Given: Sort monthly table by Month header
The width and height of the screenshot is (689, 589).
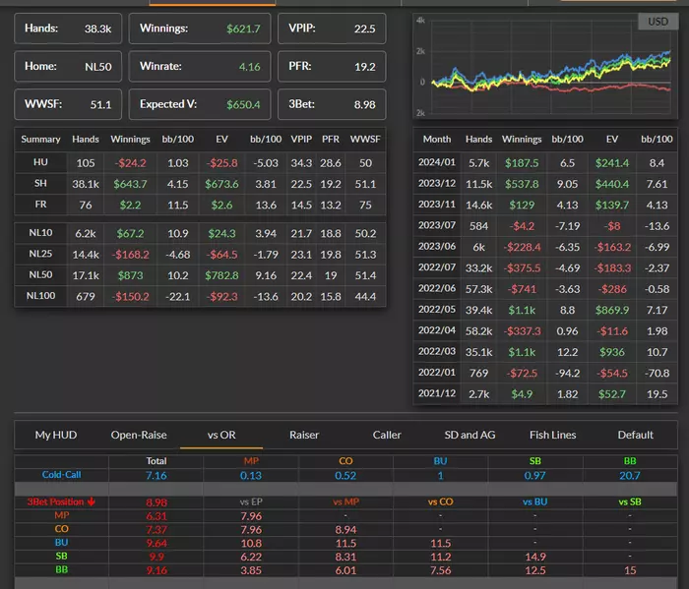Looking at the screenshot, I should [436, 140].
